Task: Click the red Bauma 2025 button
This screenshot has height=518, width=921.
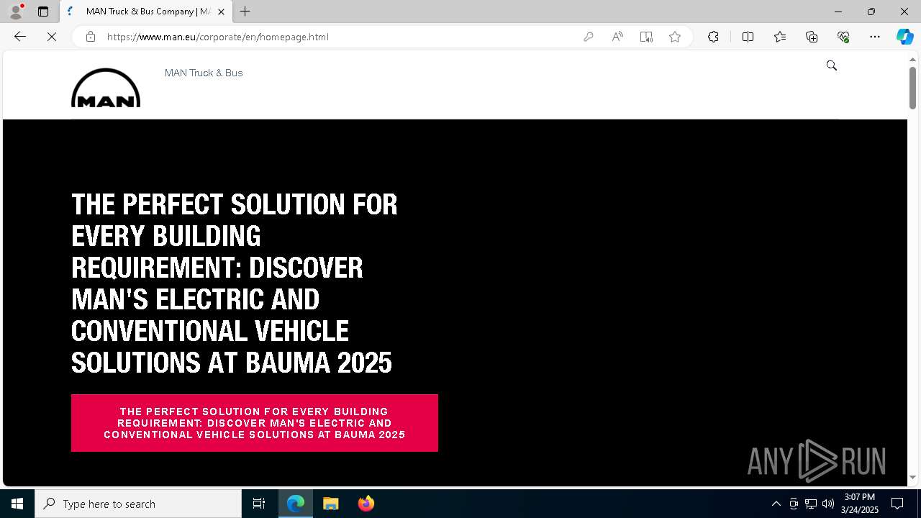Action: click(x=255, y=423)
